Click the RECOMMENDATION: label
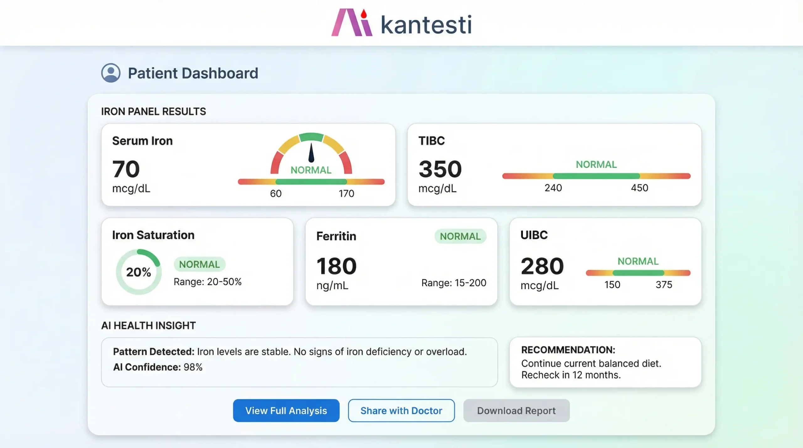This screenshot has width=803, height=448. pyautogui.click(x=568, y=350)
